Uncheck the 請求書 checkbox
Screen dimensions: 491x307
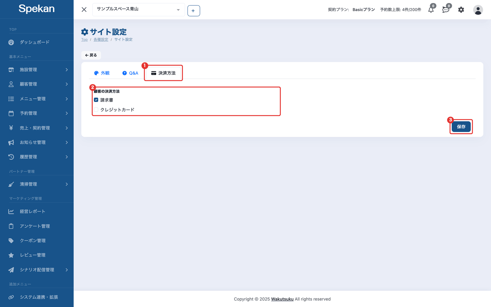click(96, 100)
